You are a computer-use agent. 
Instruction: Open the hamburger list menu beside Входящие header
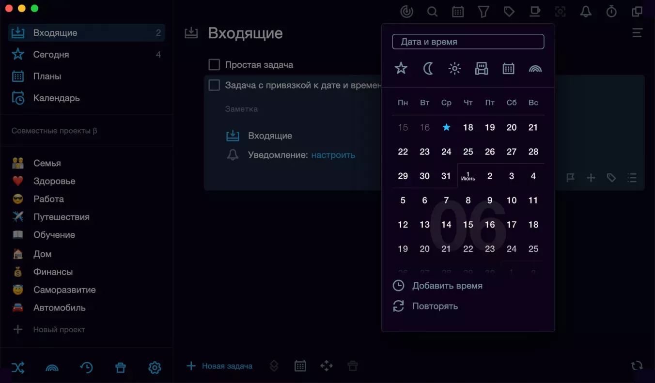637,33
